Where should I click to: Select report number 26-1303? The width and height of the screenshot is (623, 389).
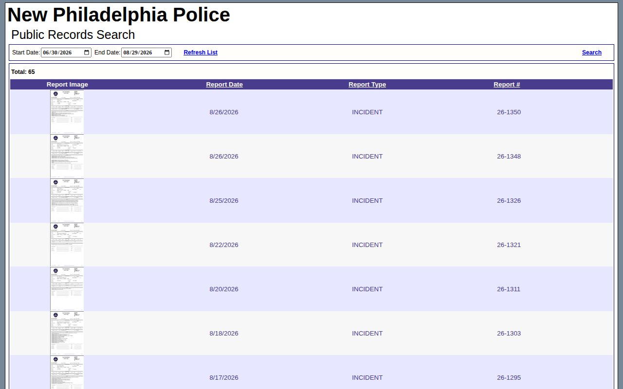509,334
